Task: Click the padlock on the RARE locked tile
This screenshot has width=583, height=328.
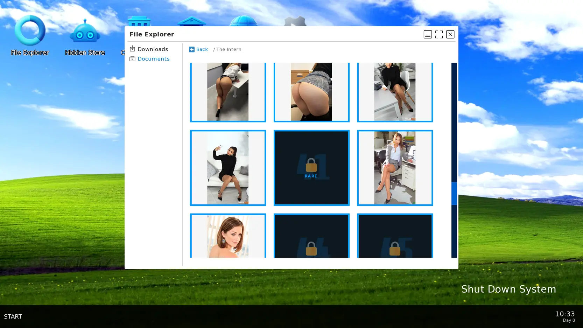Action: [x=311, y=165]
